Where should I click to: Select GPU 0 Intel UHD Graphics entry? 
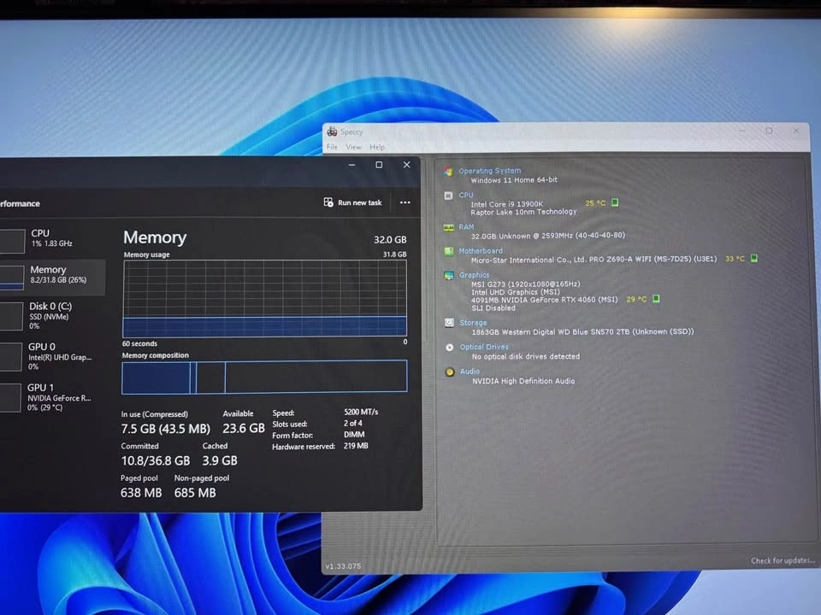pyautogui.click(x=50, y=356)
